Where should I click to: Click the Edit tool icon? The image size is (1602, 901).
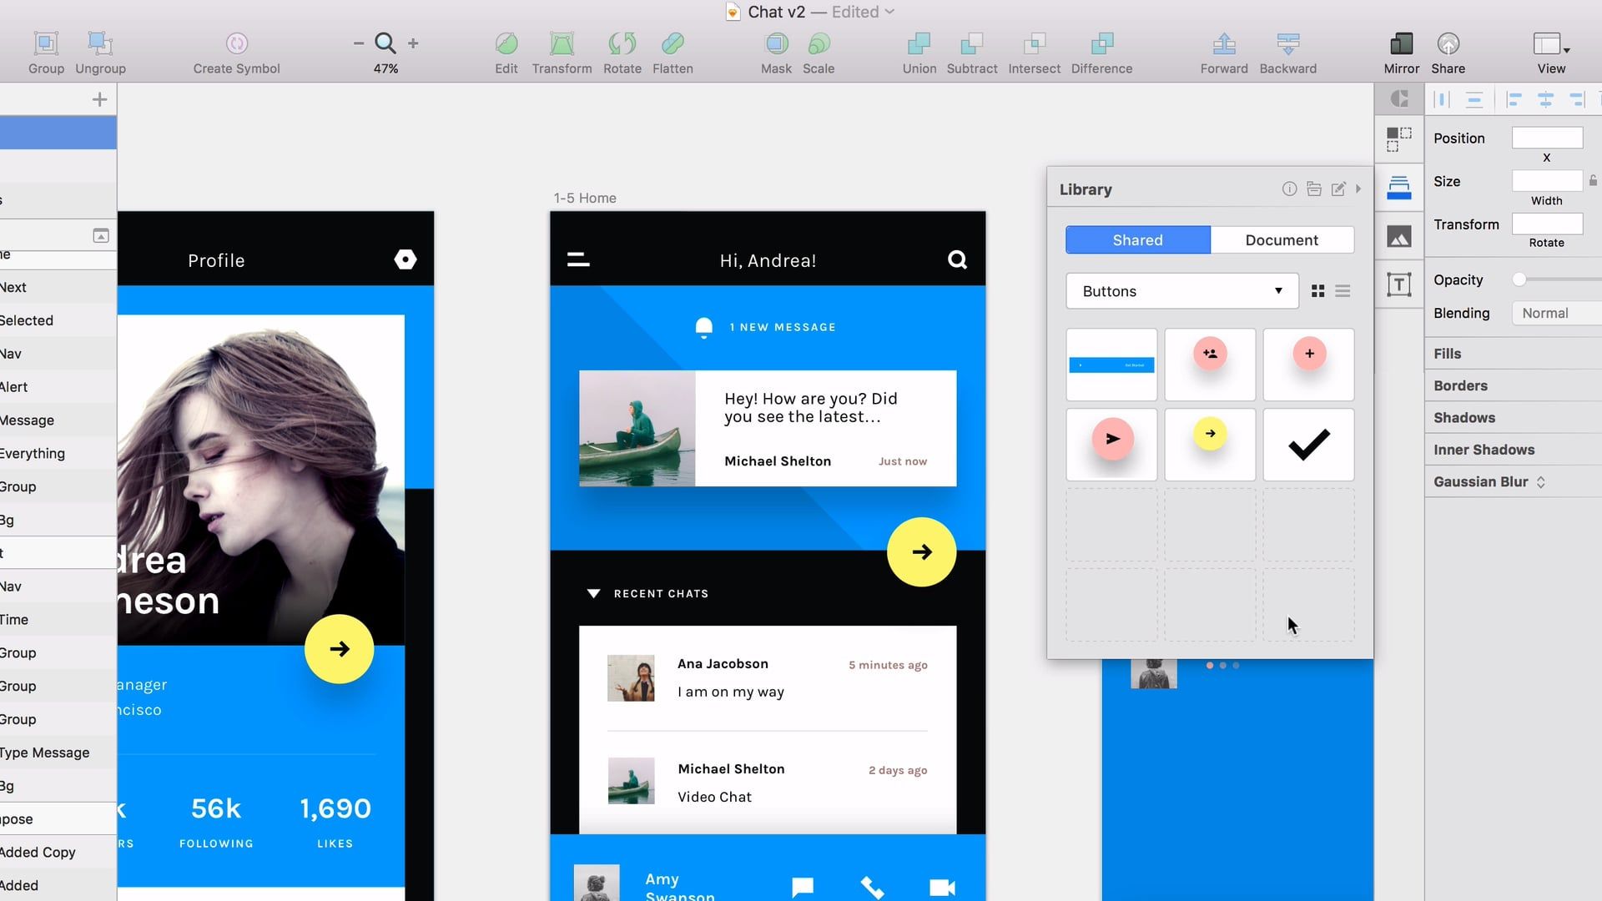click(x=506, y=43)
